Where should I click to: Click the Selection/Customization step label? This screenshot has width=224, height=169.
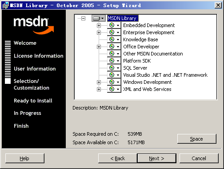32,84
